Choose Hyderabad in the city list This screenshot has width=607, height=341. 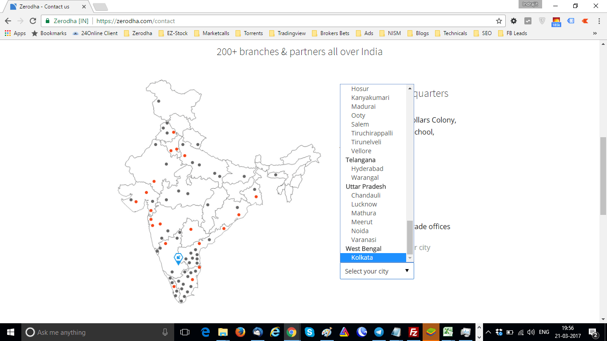(x=373, y=169)
